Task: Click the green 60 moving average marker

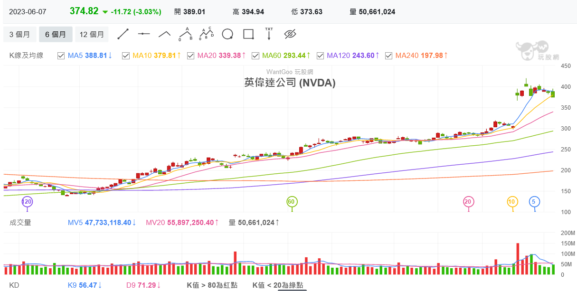Action: [x=292, y=202]
